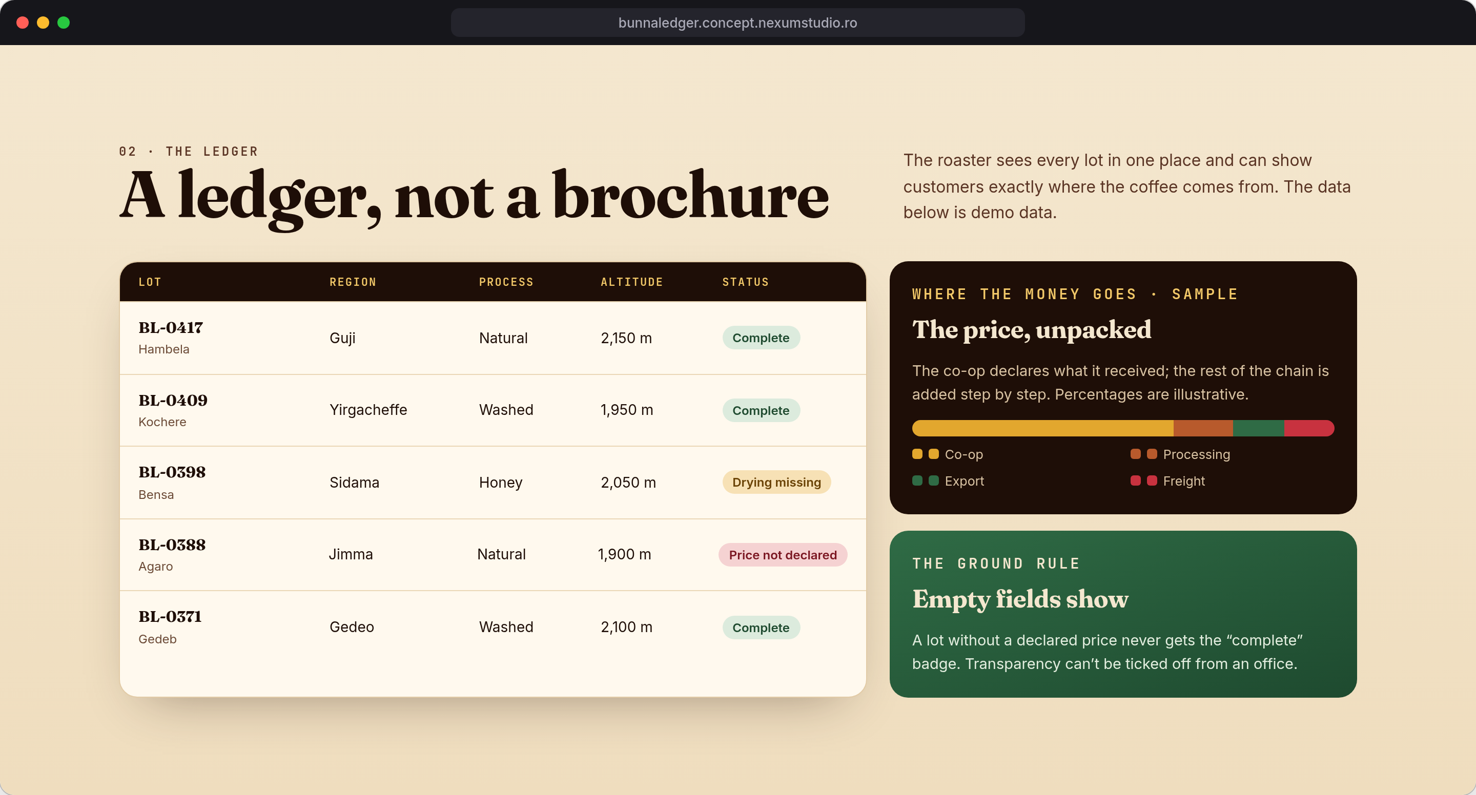The image size is (1476, 795).
Task: Click the 1,900 m altitude value
Action: tap(624, 554)
